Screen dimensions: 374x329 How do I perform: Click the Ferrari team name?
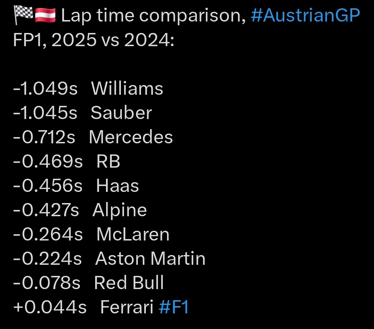click(x=127, y=307)
